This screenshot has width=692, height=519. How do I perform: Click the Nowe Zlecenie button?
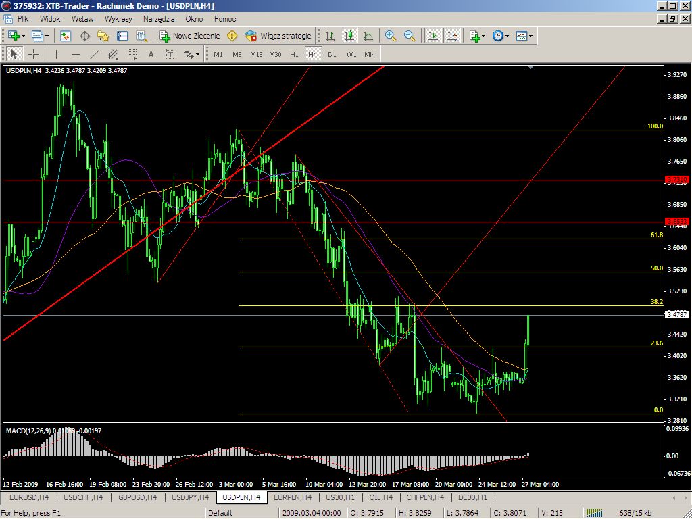190,36
